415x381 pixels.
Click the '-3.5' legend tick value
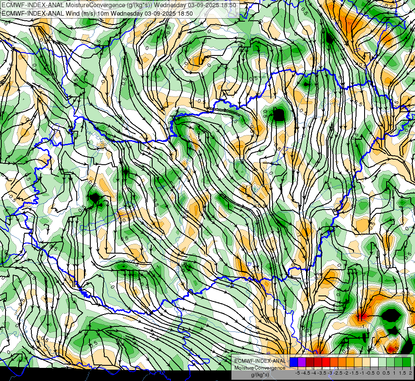322,373
